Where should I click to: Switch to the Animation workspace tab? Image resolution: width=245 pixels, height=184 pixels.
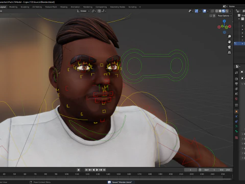(76, 7)
